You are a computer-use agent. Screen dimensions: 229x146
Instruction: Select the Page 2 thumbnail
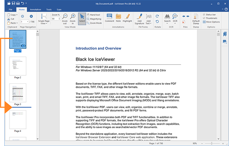(x=18, y=66)
